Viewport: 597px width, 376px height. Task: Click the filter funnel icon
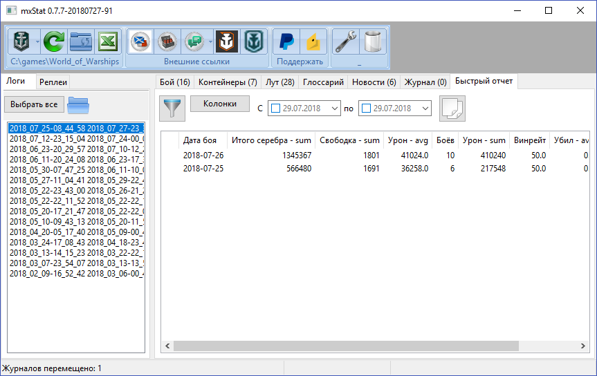tap(172, 109)
